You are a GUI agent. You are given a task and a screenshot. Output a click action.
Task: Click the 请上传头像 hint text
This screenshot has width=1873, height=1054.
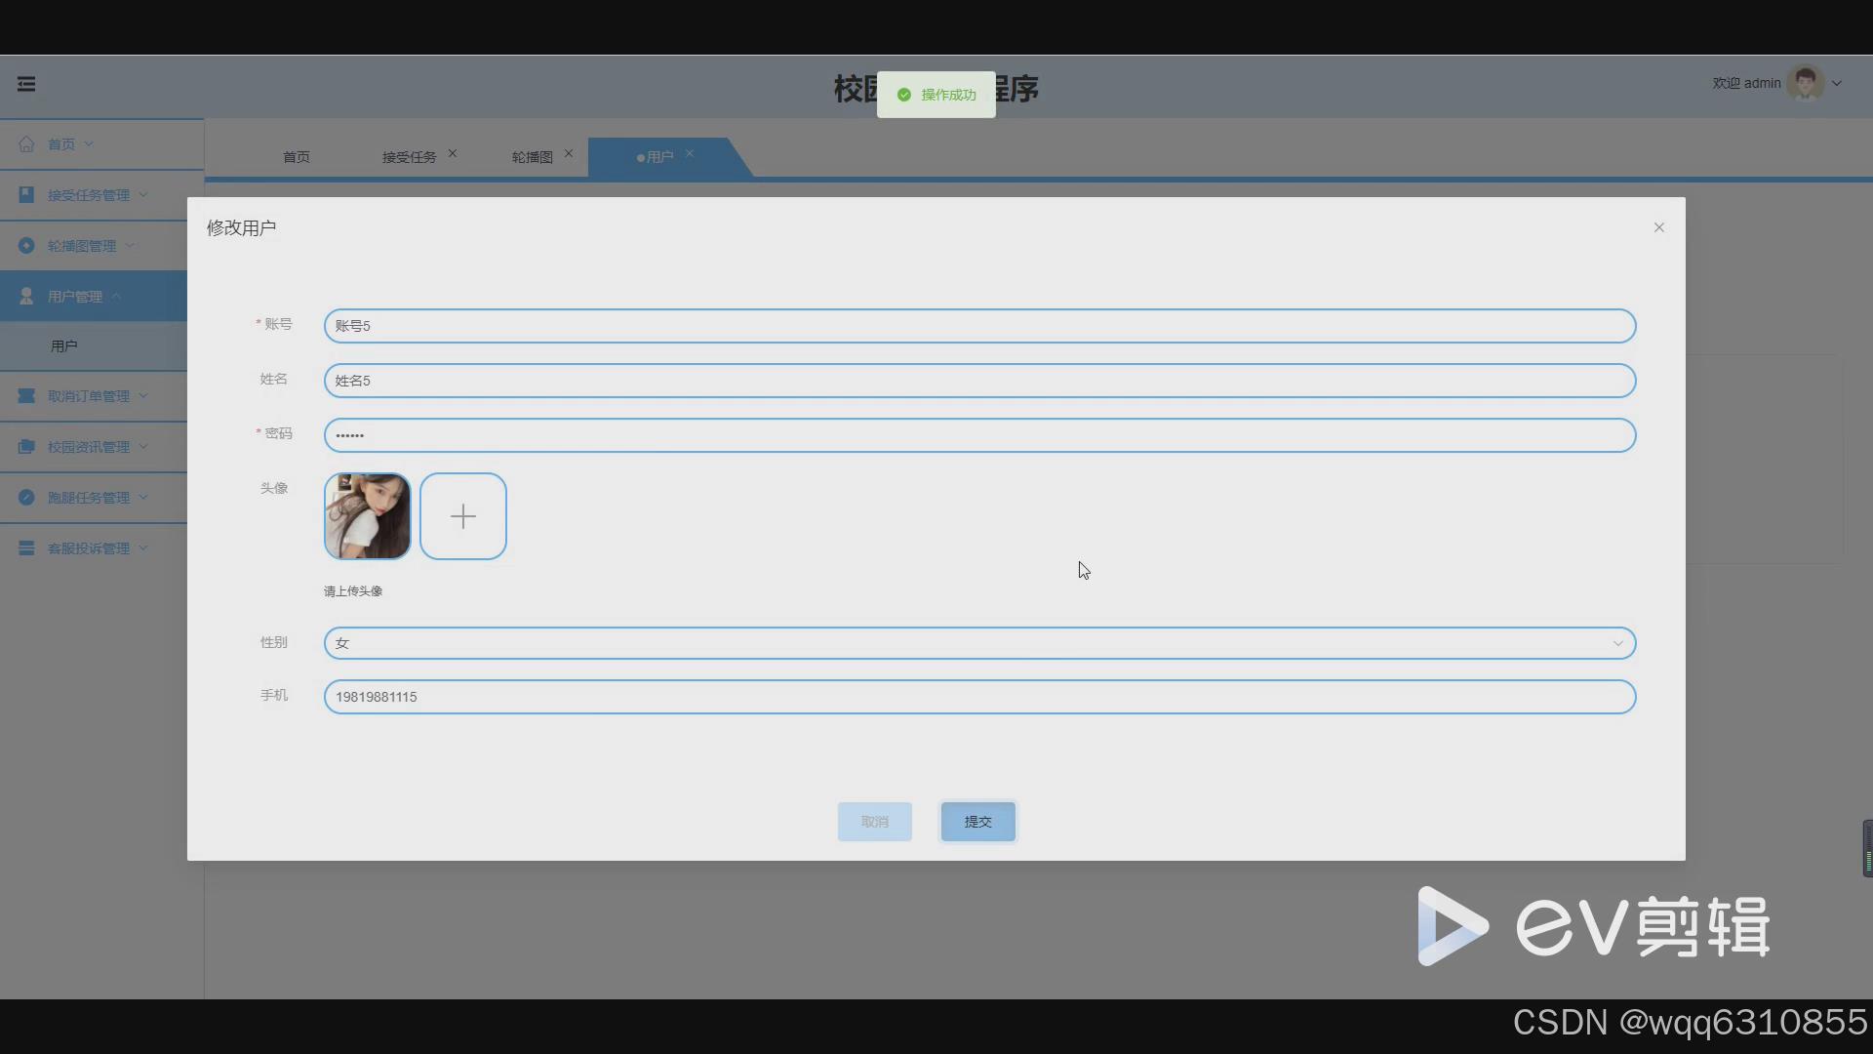point(353,591)
